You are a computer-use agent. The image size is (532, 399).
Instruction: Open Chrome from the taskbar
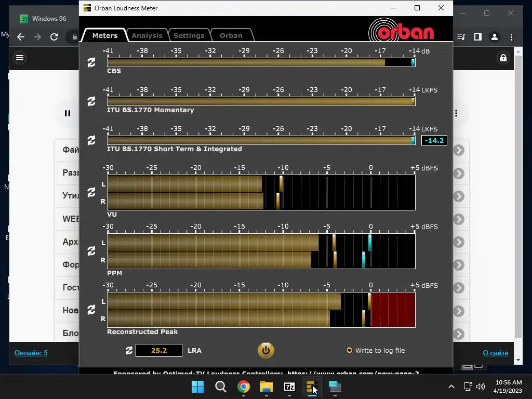(x=243, y=387)
